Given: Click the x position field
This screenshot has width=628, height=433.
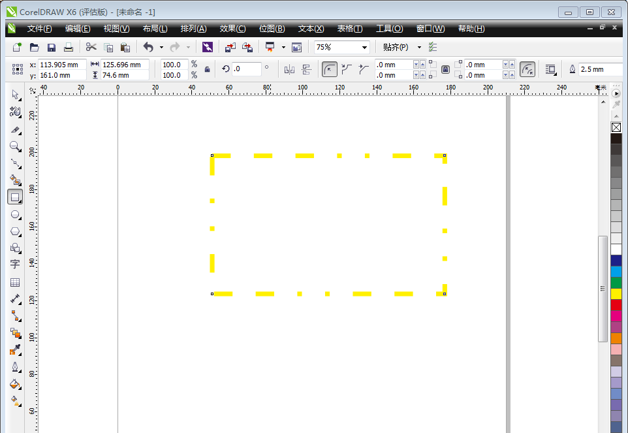Looking at the screenshot, I should (62, 65).
